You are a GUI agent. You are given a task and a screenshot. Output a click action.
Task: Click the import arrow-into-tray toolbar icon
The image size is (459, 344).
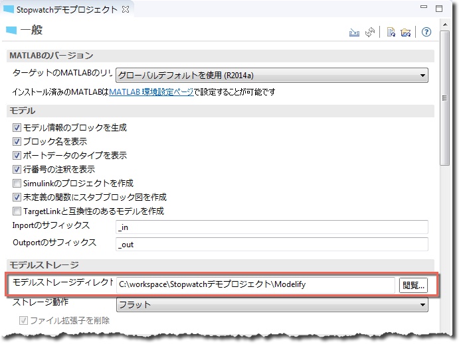coord(354,32)
